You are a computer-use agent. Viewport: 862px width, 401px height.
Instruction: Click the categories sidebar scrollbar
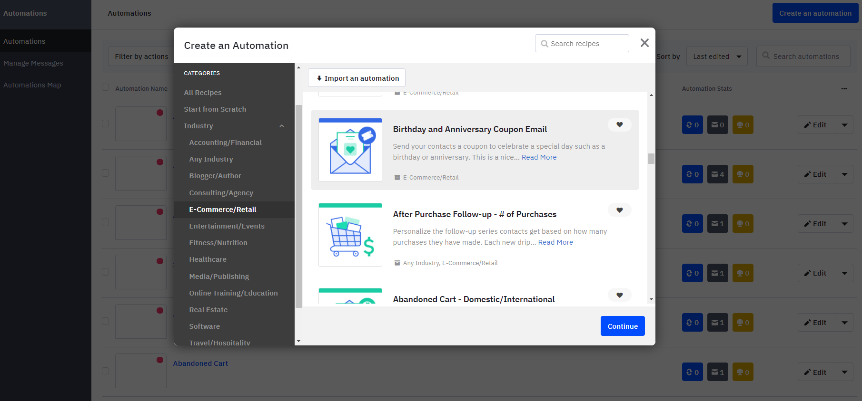(298, 206)
